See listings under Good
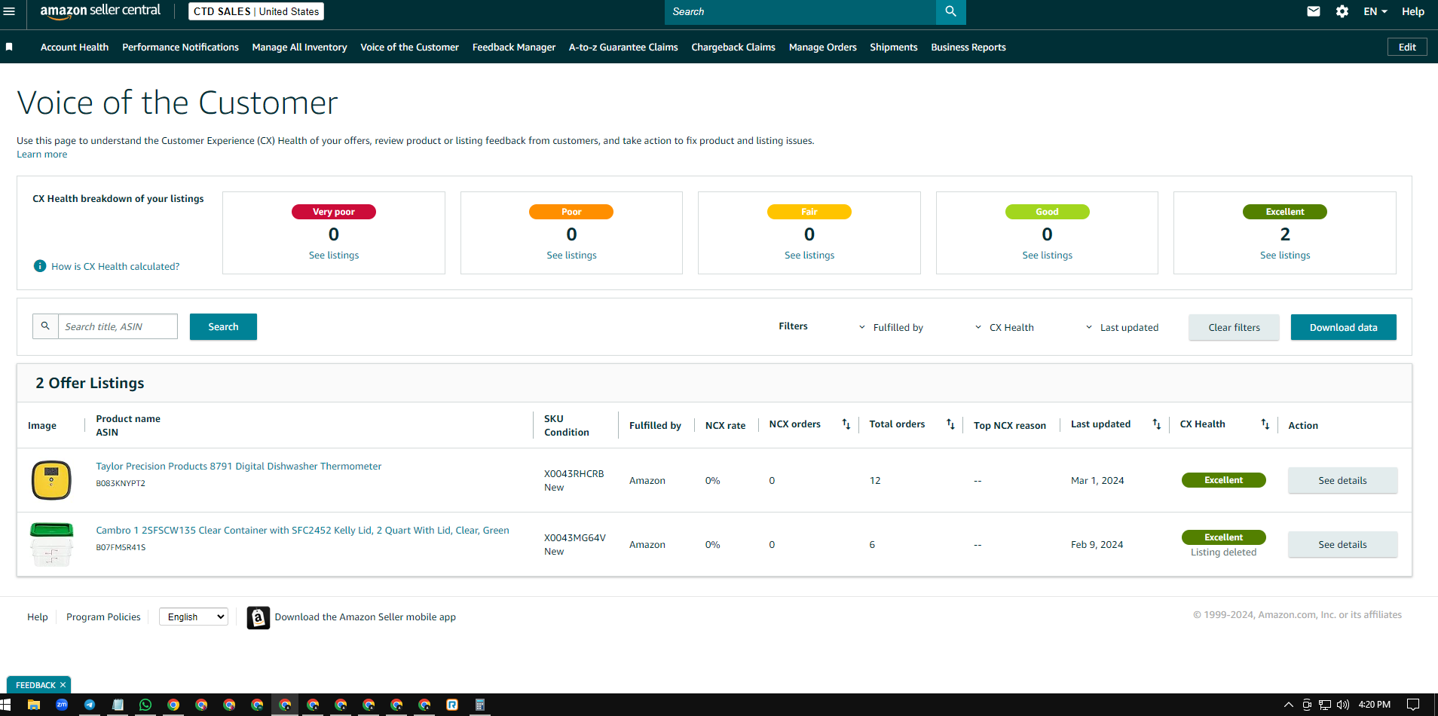Viewport: 1438px width, 716px height. click(x=1047, y=255)
